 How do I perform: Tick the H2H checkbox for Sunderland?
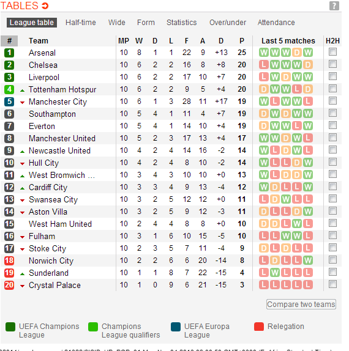[332, 272]
